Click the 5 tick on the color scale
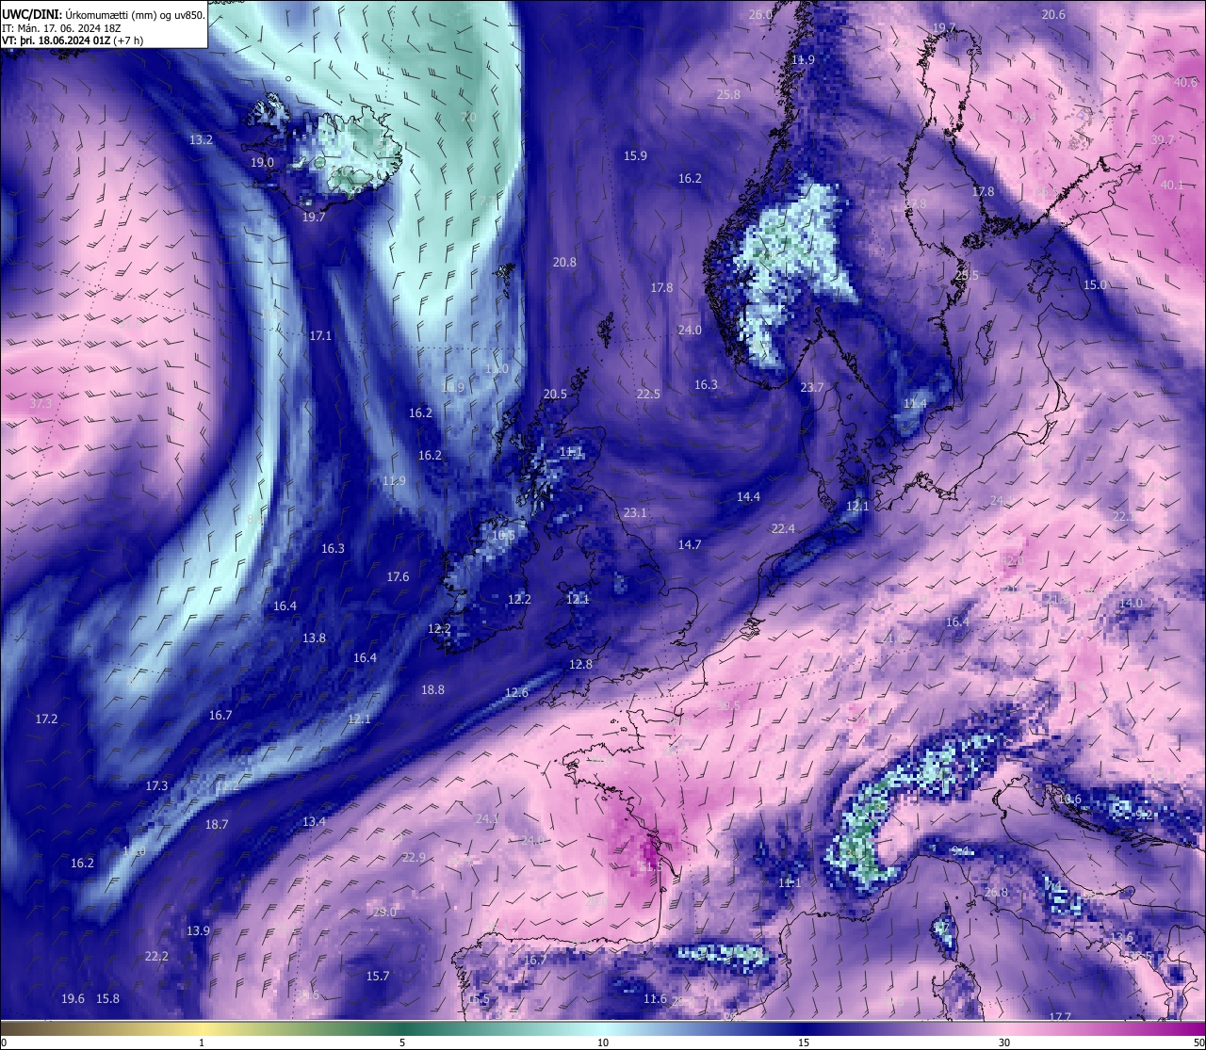Viewport: 1206px width, 1050px height. (x=402, y=1042)
